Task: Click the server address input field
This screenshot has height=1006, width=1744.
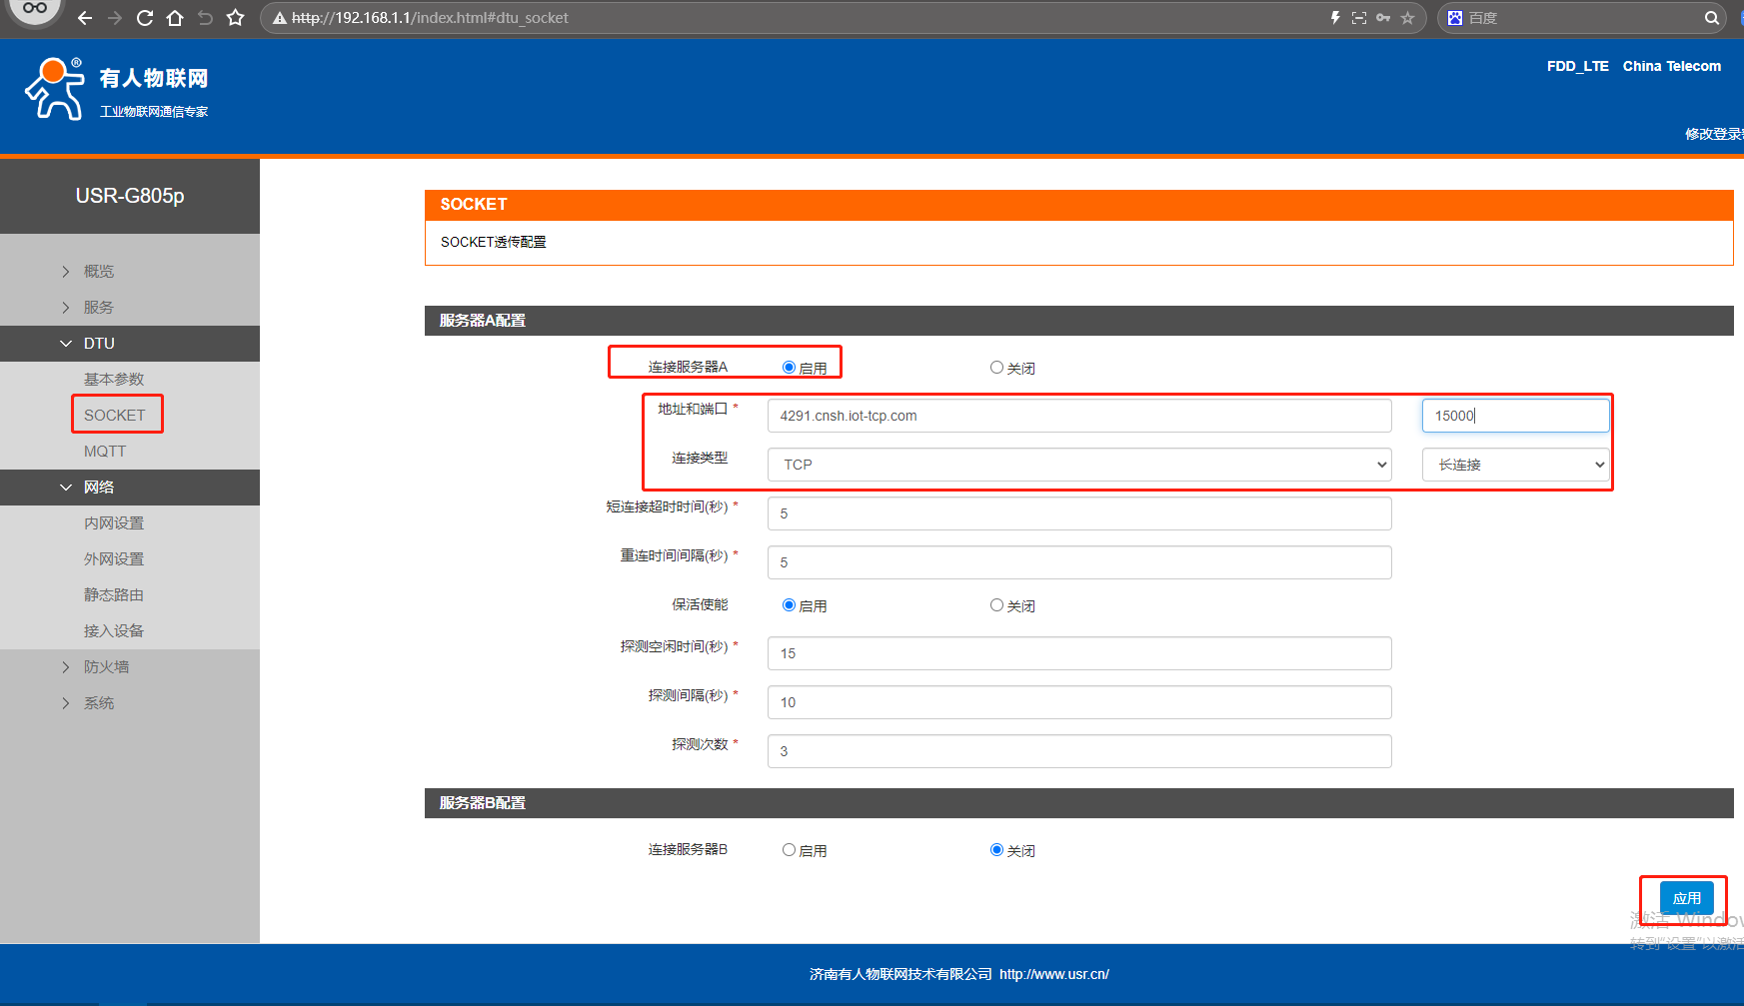Action: (1078, 416)
